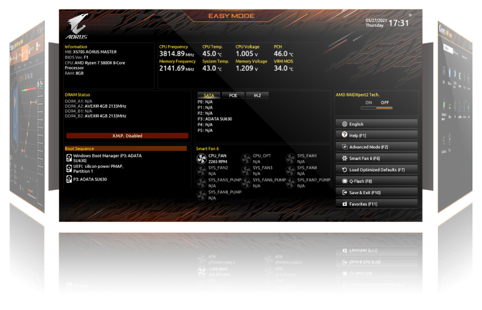This screenshot has height=310, width=482.
Task: Click the SYS_FAN3 fan icon
Action: (x=246, y=171)
